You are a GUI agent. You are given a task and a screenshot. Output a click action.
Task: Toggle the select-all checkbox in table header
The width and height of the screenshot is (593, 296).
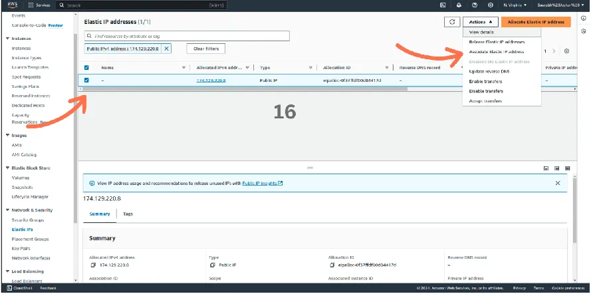point(86,68)
